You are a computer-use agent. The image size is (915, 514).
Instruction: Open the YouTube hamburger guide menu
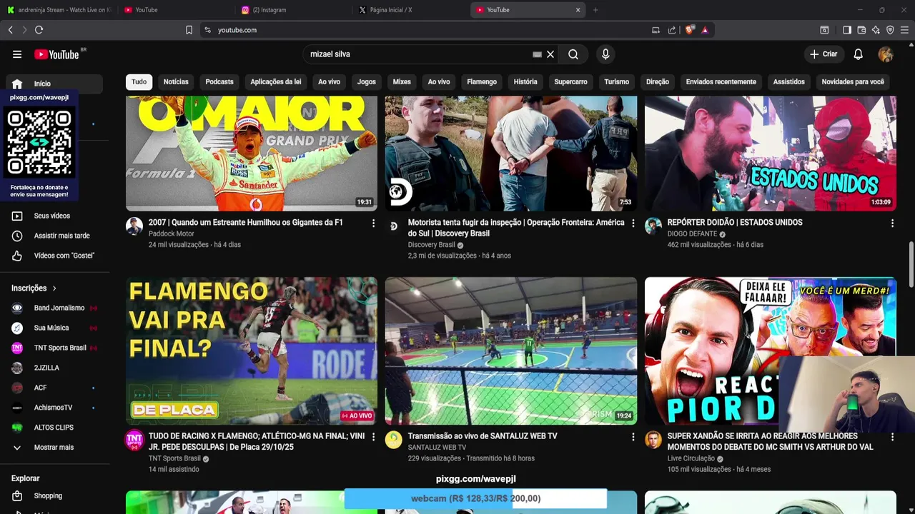coord(17,54)
